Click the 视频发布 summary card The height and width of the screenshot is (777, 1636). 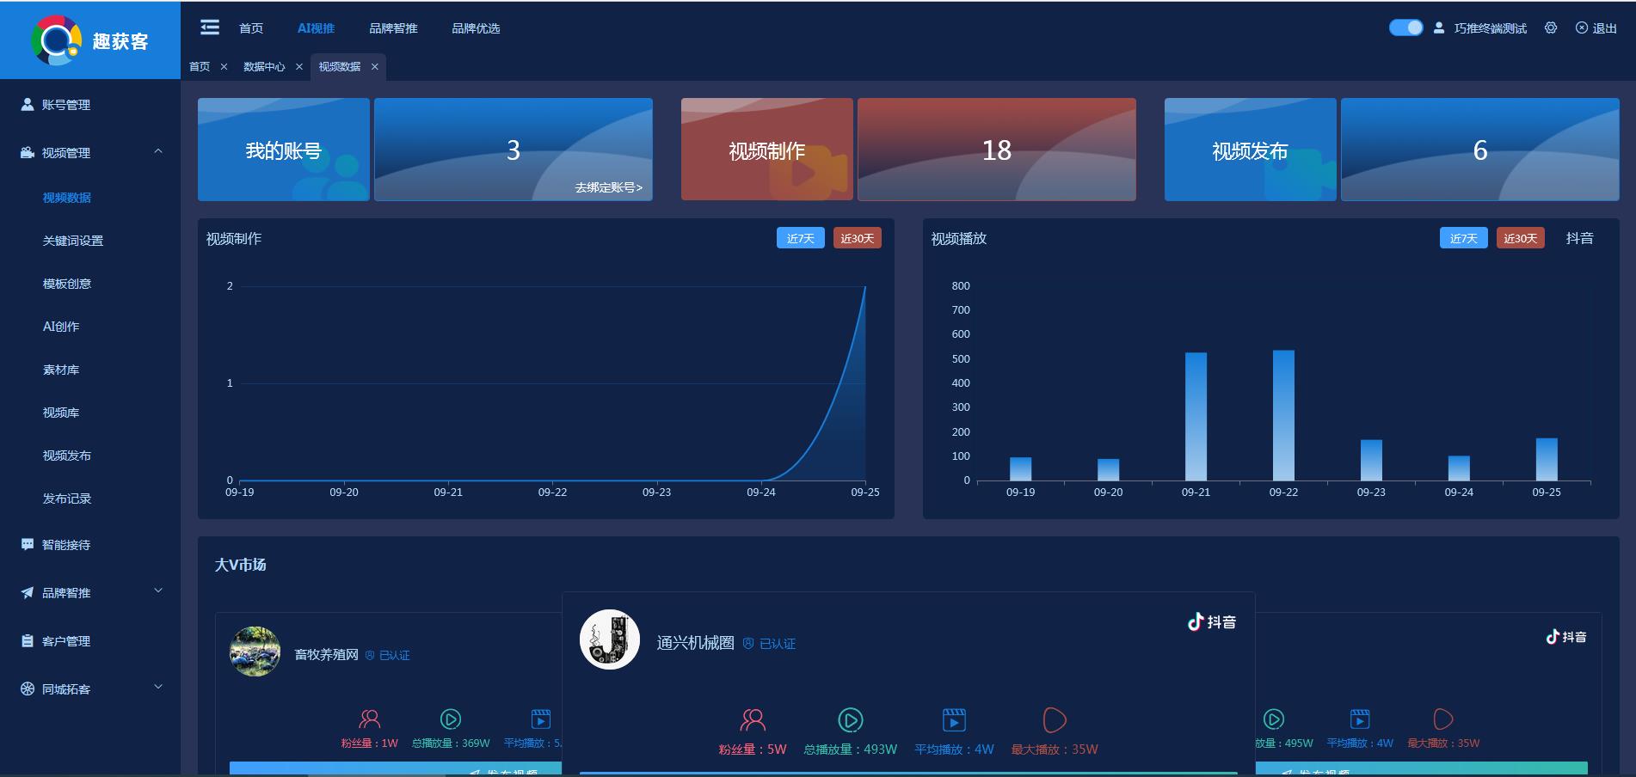pyautogui.click(x=1251, y=150)
